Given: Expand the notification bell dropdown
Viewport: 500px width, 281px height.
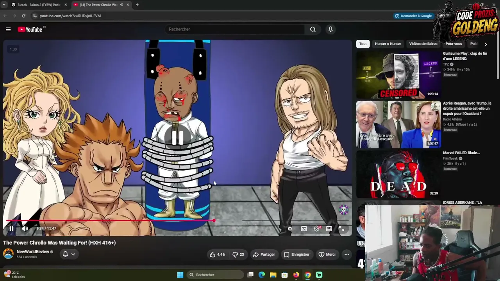Looking at the screenshot, I should (69, 254).
